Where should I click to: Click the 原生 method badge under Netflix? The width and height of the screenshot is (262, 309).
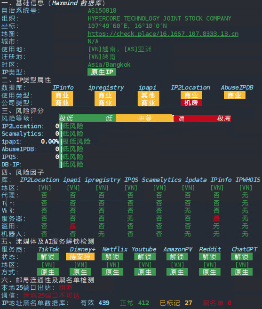[x=112, y=272]
